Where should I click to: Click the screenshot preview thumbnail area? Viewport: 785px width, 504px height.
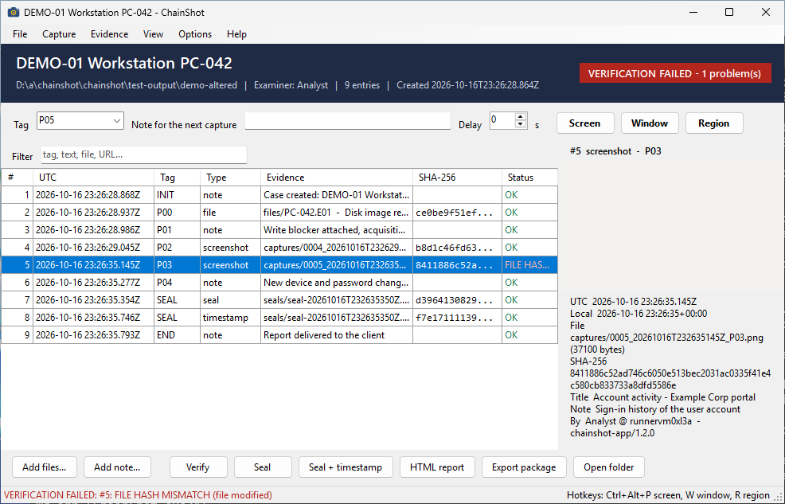pos(671,225)
